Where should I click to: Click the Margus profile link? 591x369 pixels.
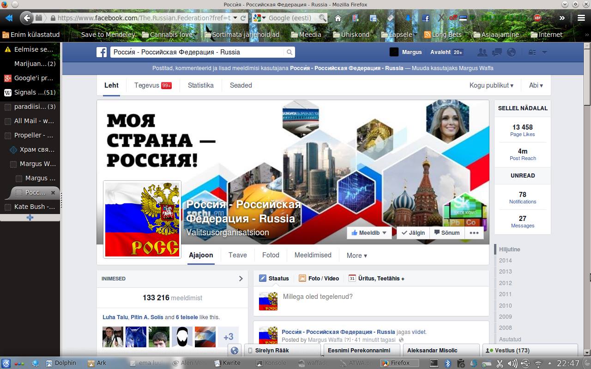[x=406, y=52]
